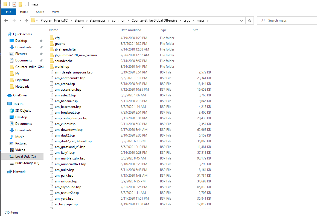Click the am_downtown.bsp file icon
Screen dimensions: 317x216
[51, 130]
